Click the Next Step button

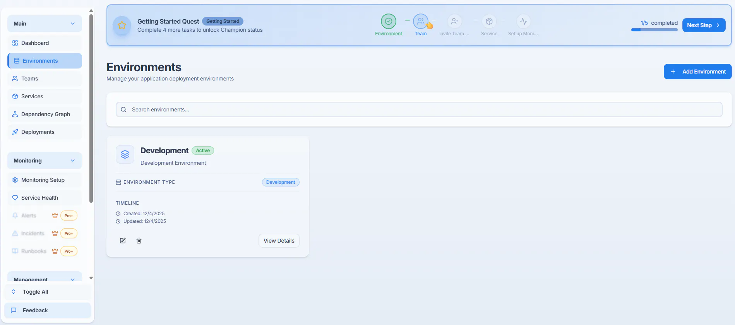[x=704, y=25]
